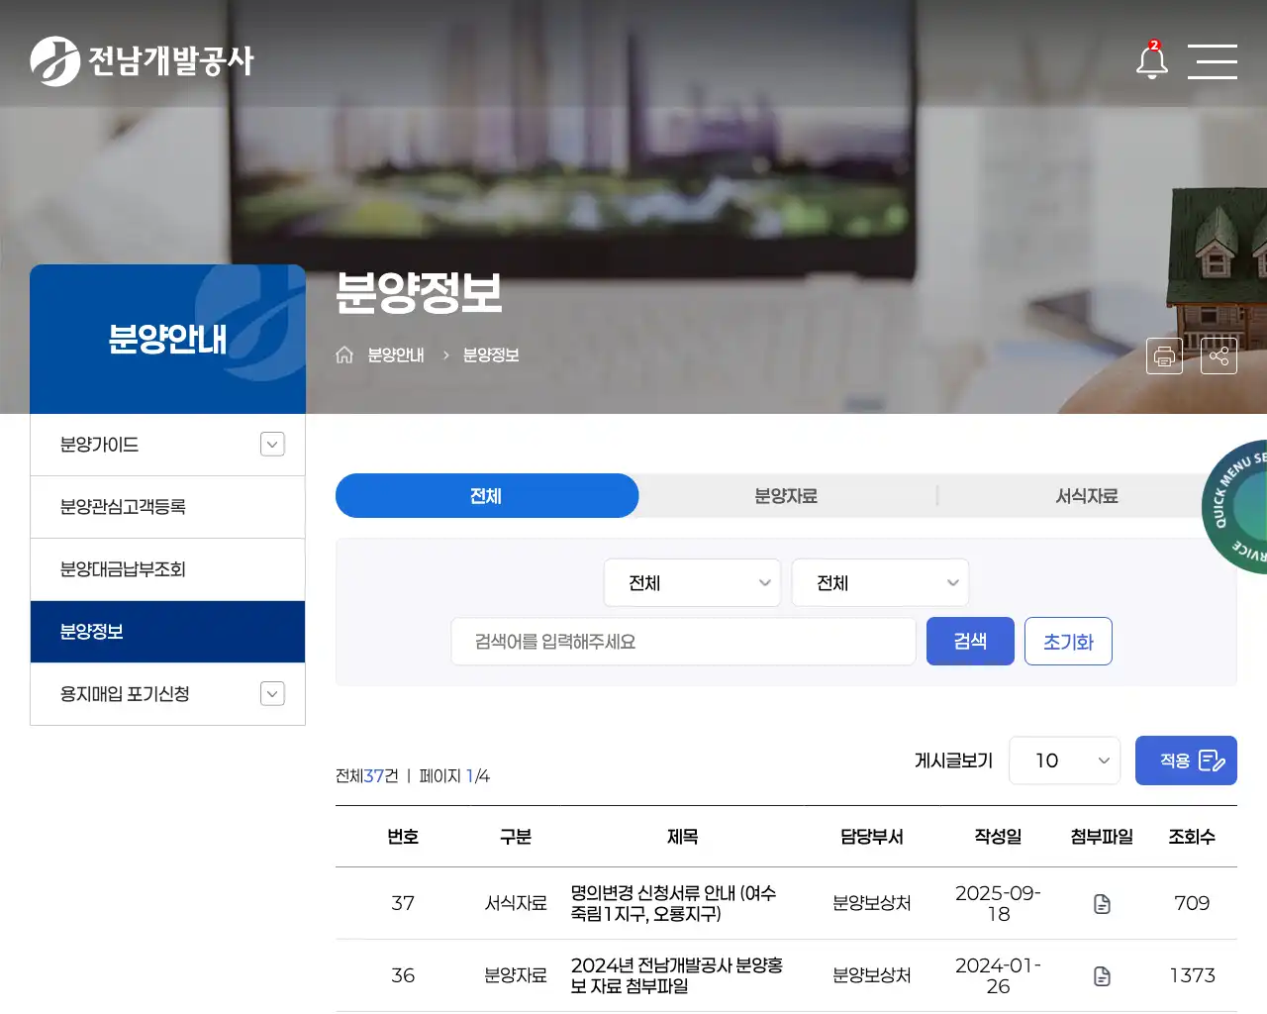Viewport: 1267px width, 1014px height.
Task: Click the 초기화 reset button
Action: [1068, 641]
